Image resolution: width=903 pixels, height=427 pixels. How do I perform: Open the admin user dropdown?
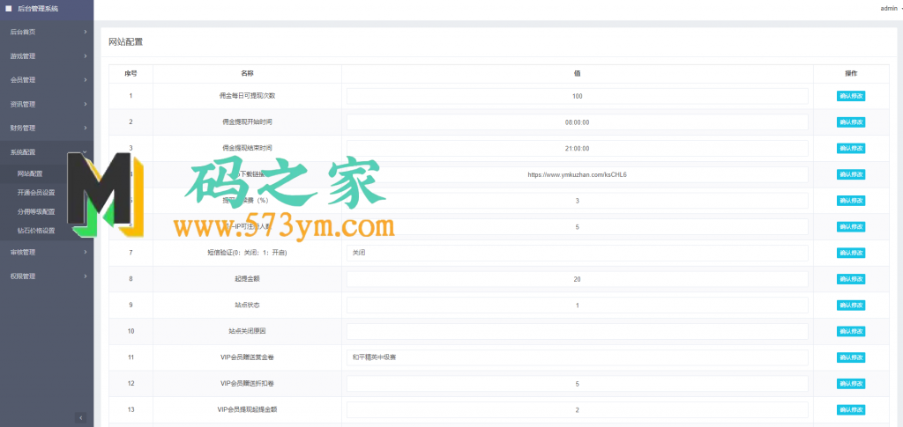coord(892,9)
